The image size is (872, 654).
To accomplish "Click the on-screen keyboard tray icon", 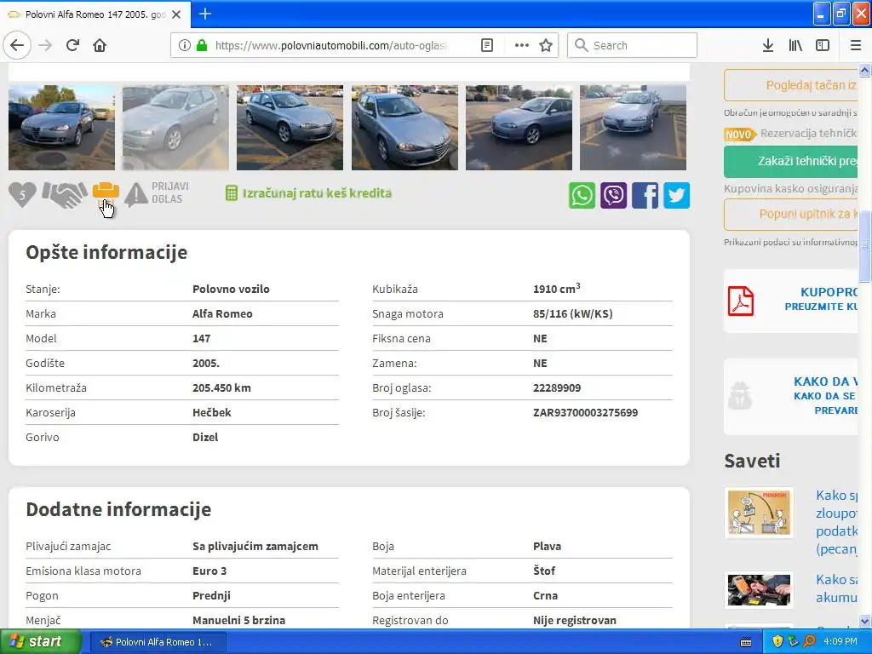I will 746,642.
